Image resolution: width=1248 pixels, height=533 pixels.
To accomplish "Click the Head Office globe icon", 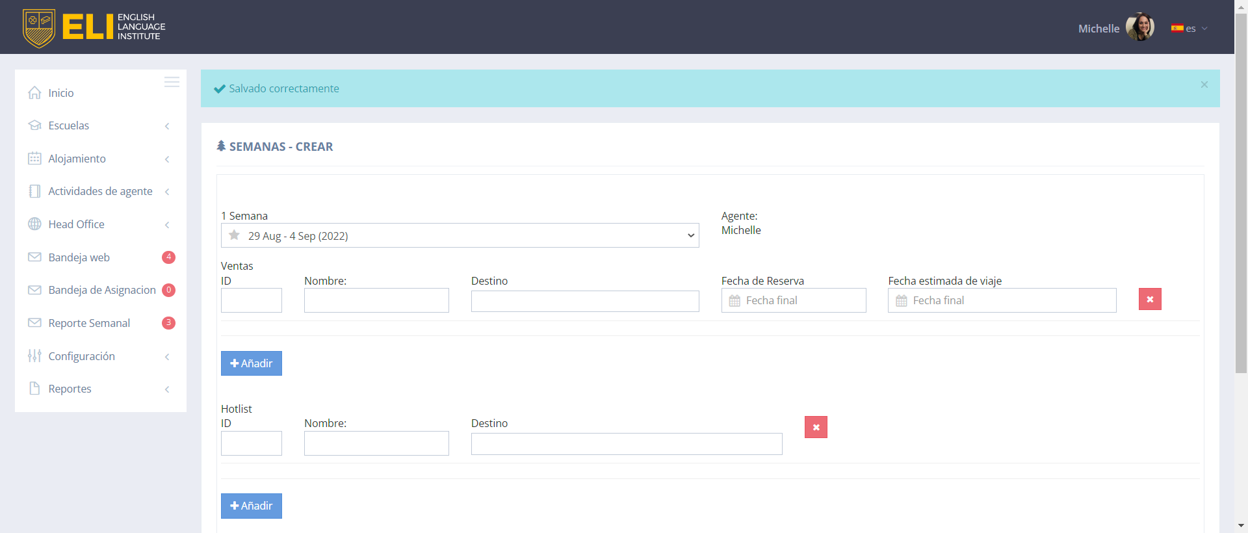I will 34,224.
